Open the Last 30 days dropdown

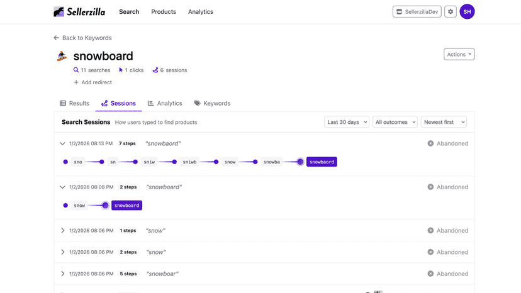click(347, 122)
